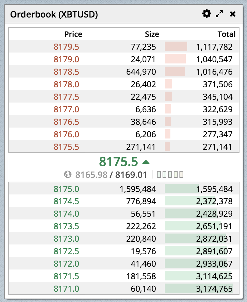The height and width of the screenshot is (302, 247).
Task: Click mark price 8169.01
Action: click(131, 175)
